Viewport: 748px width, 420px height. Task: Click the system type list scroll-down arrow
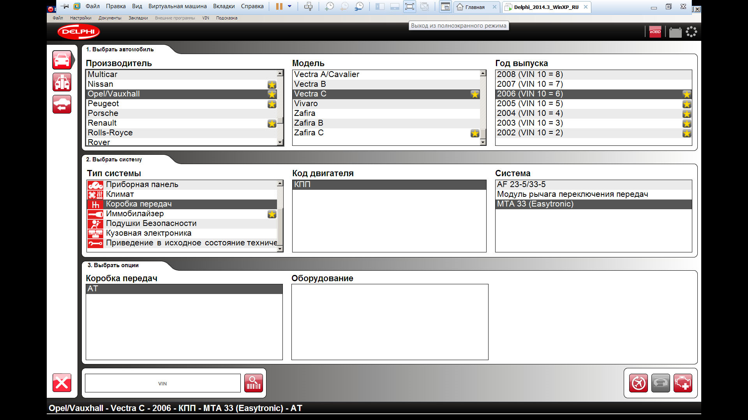coord(280,249)
